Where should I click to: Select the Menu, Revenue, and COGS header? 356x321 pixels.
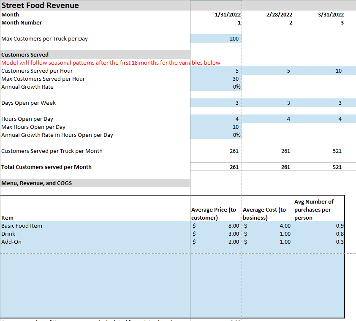pos(36,183)
